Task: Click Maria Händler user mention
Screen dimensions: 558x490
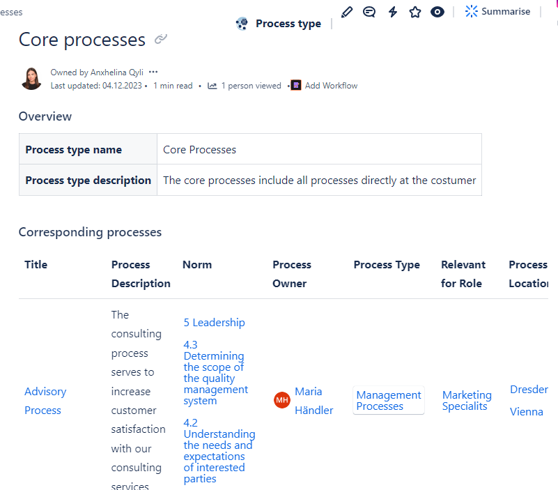Action: point(313,401)
